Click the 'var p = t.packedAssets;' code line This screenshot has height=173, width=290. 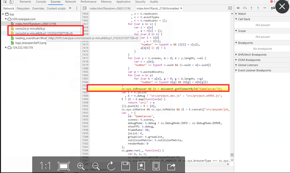coord(146,72)
